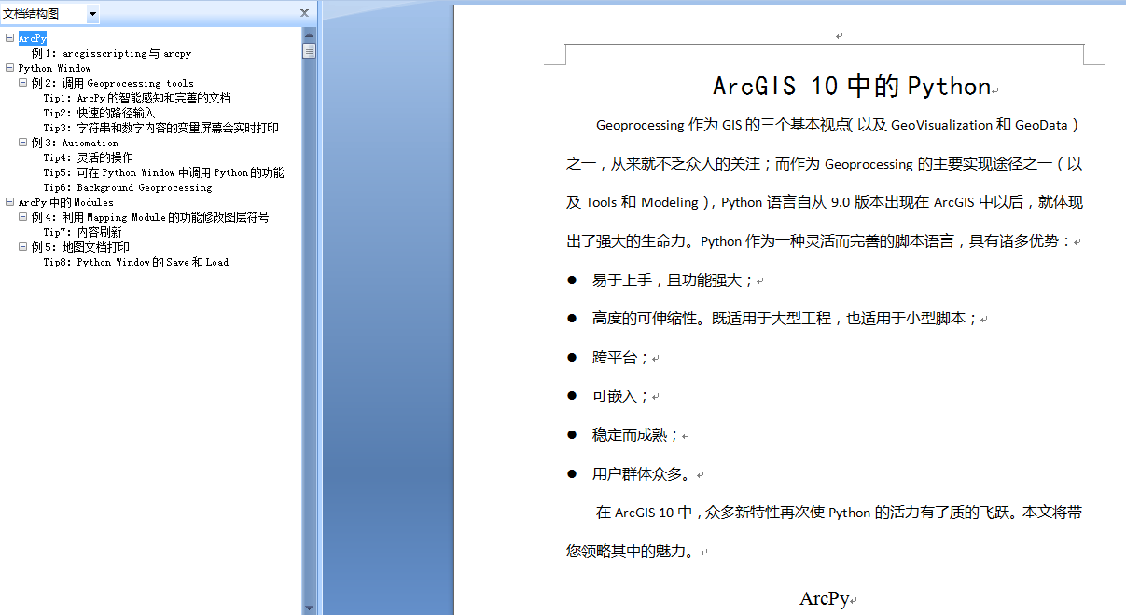Collapse the 例3: Automation node
The height and width of the screenshot is (615, 1126).
(23, 143)
